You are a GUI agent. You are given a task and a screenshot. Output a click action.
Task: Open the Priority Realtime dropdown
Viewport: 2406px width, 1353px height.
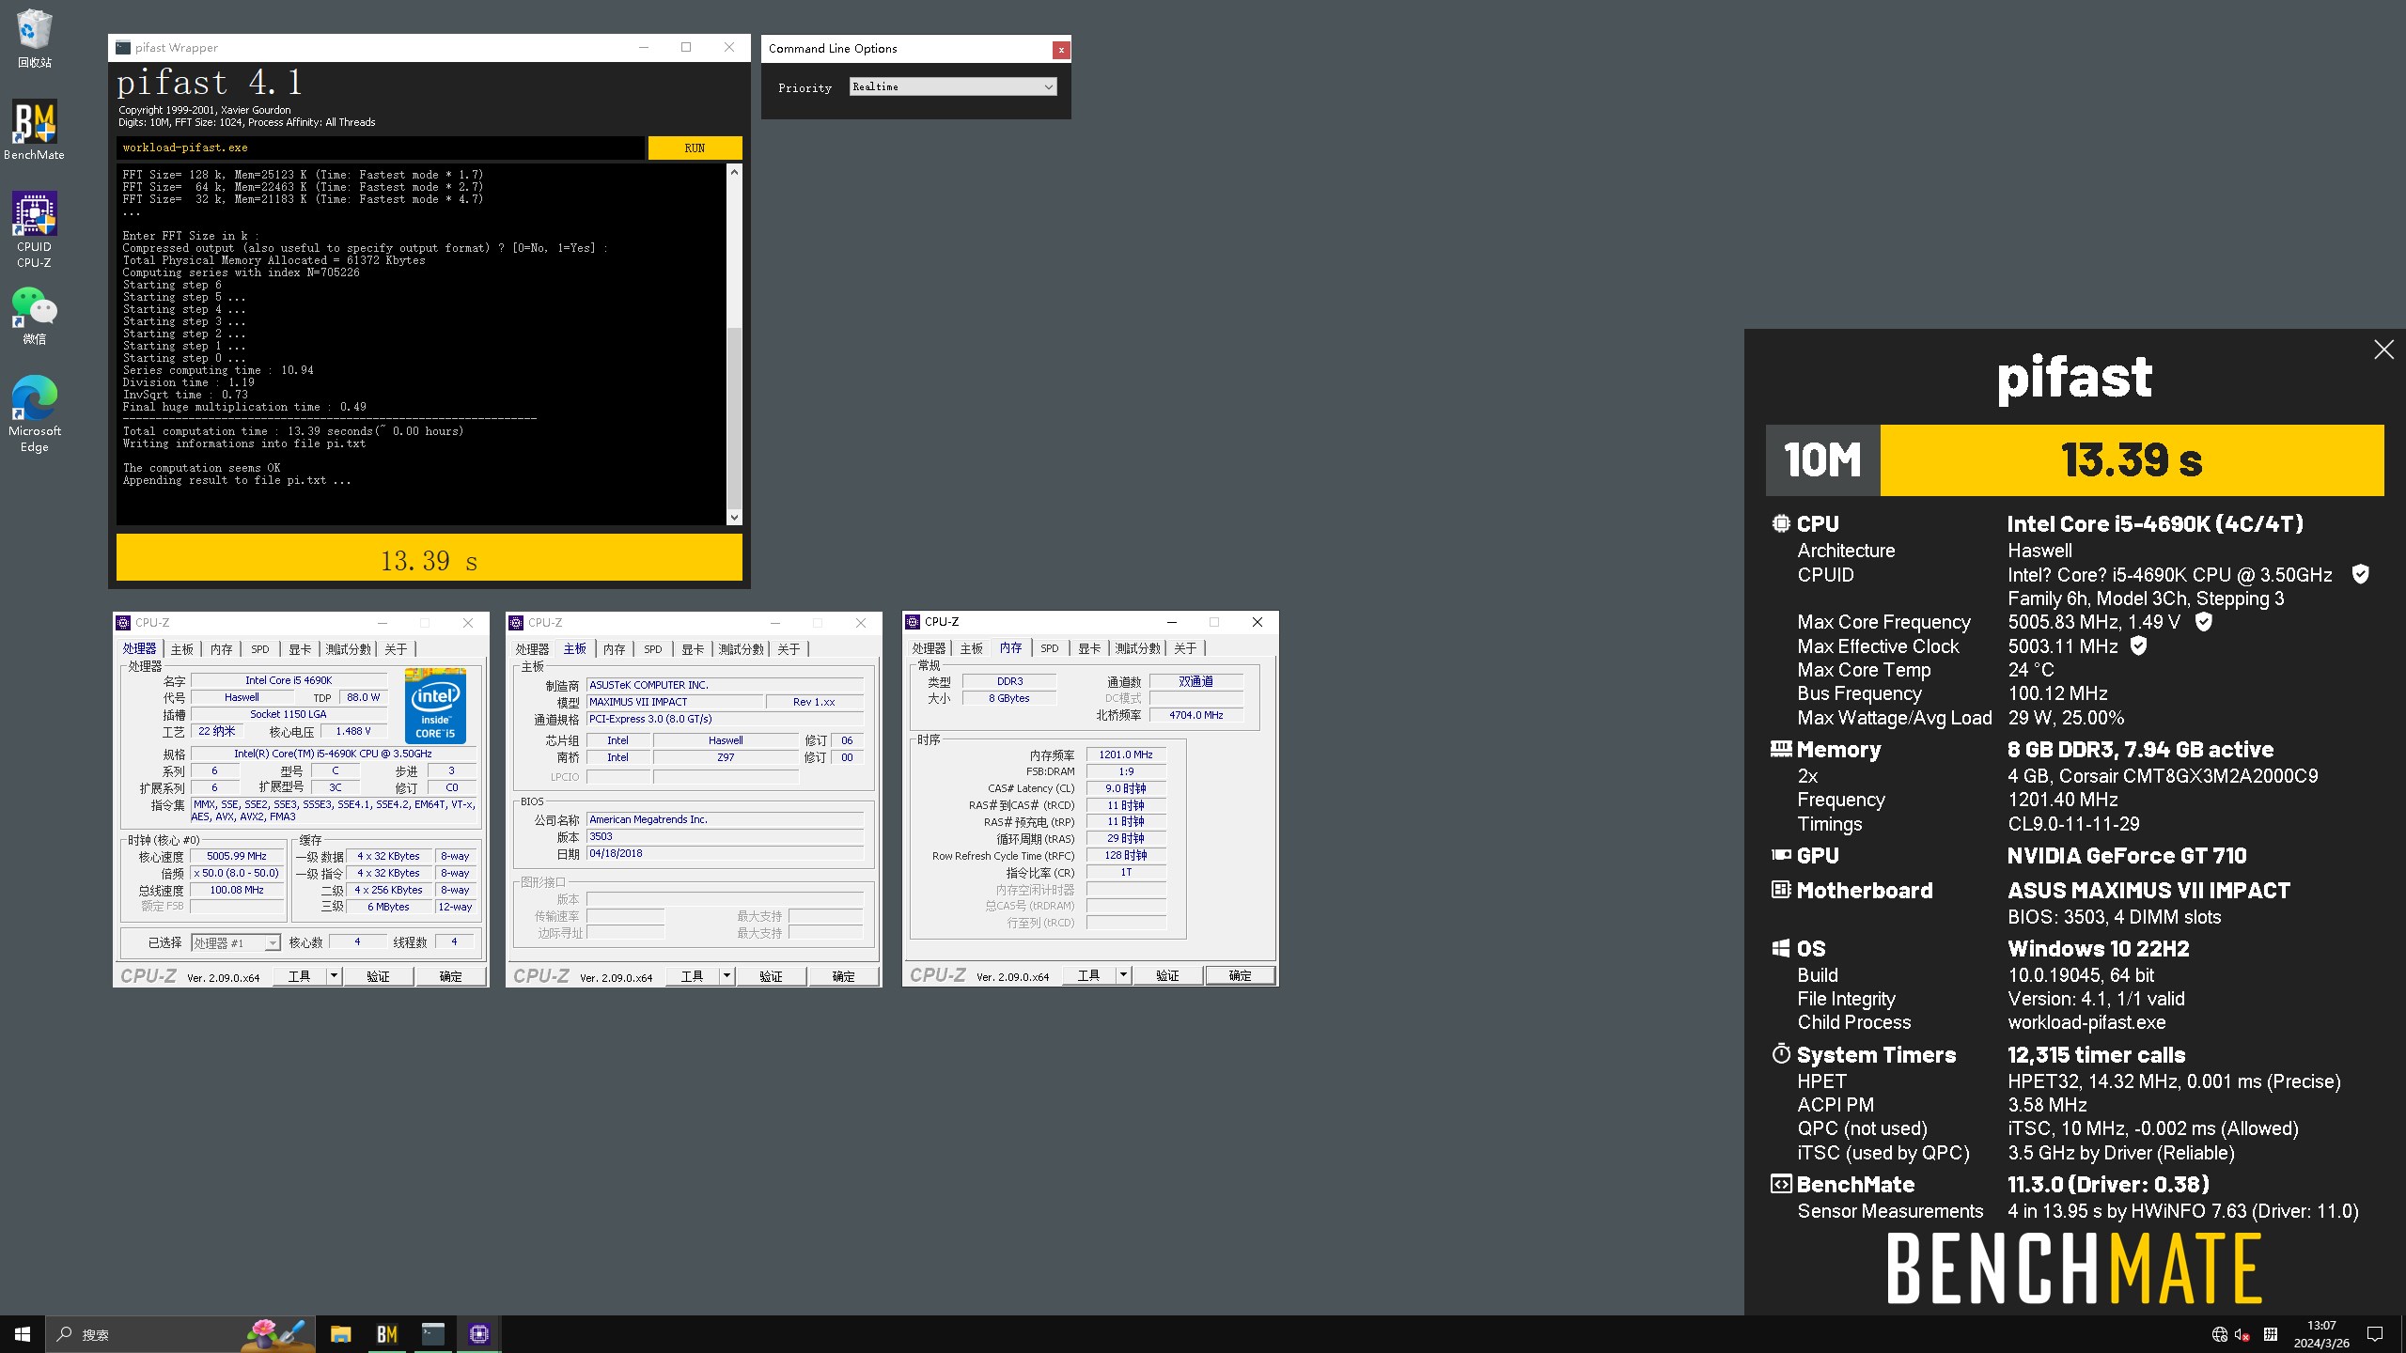[x=953, y=86]
